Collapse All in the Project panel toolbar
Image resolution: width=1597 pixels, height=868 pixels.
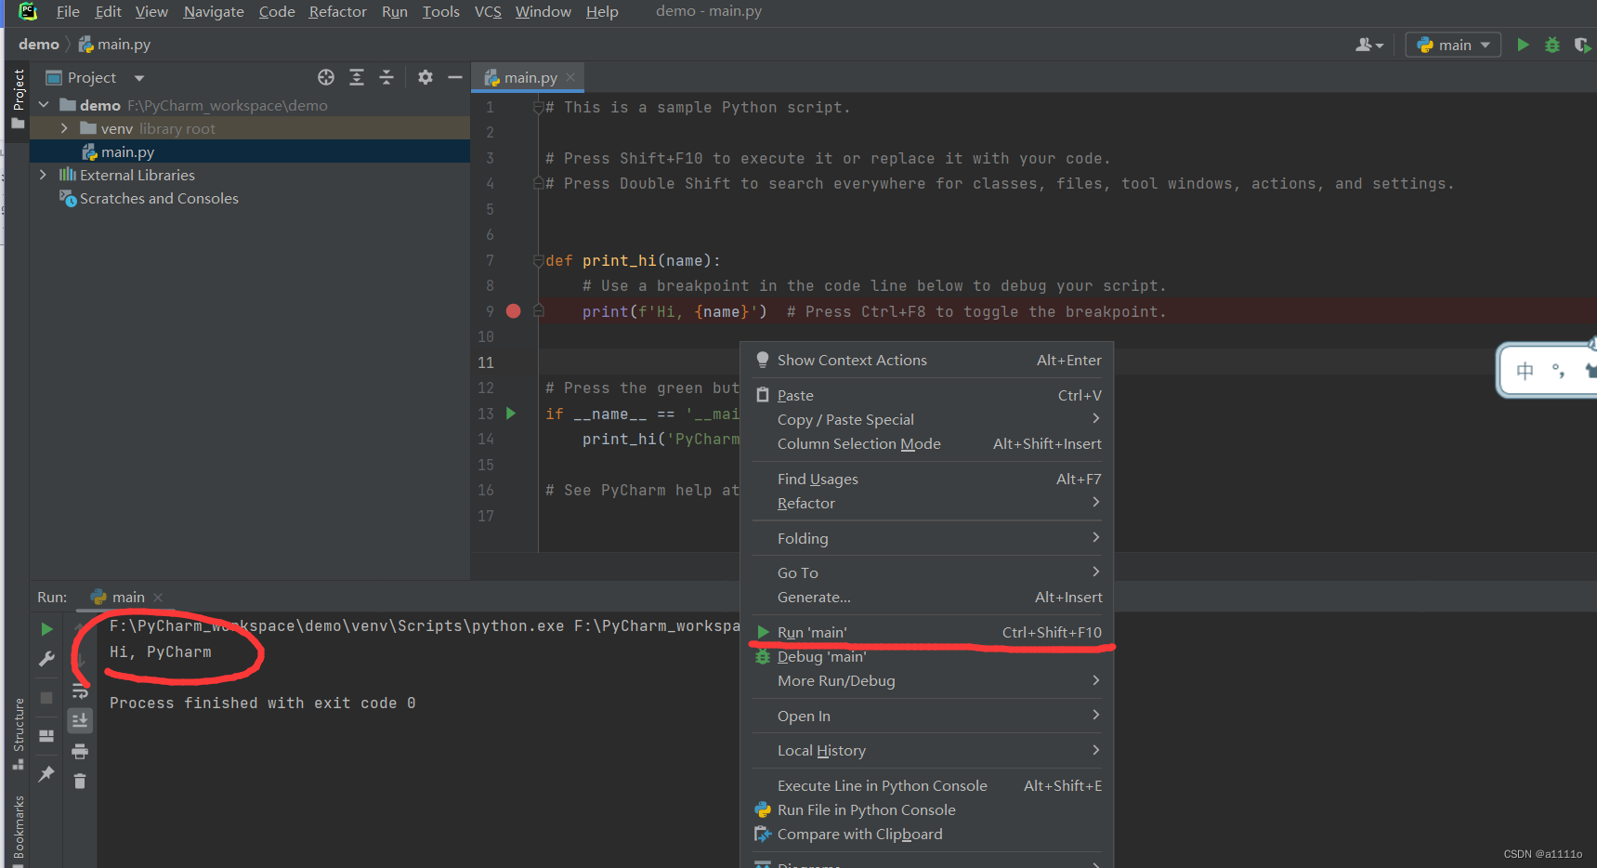coord(386,77)
